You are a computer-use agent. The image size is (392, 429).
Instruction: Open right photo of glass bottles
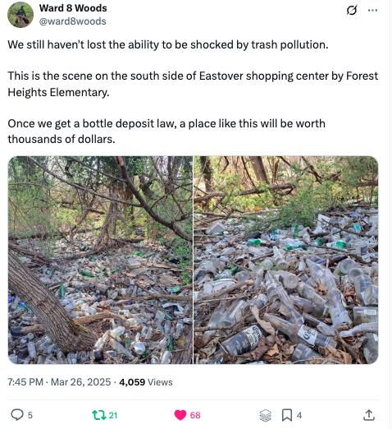286,260
